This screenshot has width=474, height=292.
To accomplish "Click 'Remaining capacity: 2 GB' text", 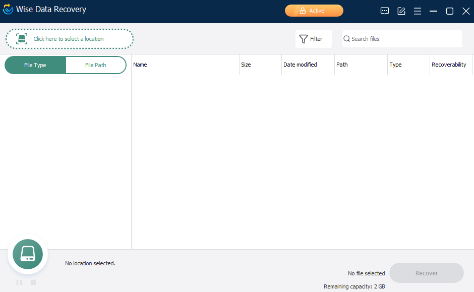I will (x=354, y=286).
